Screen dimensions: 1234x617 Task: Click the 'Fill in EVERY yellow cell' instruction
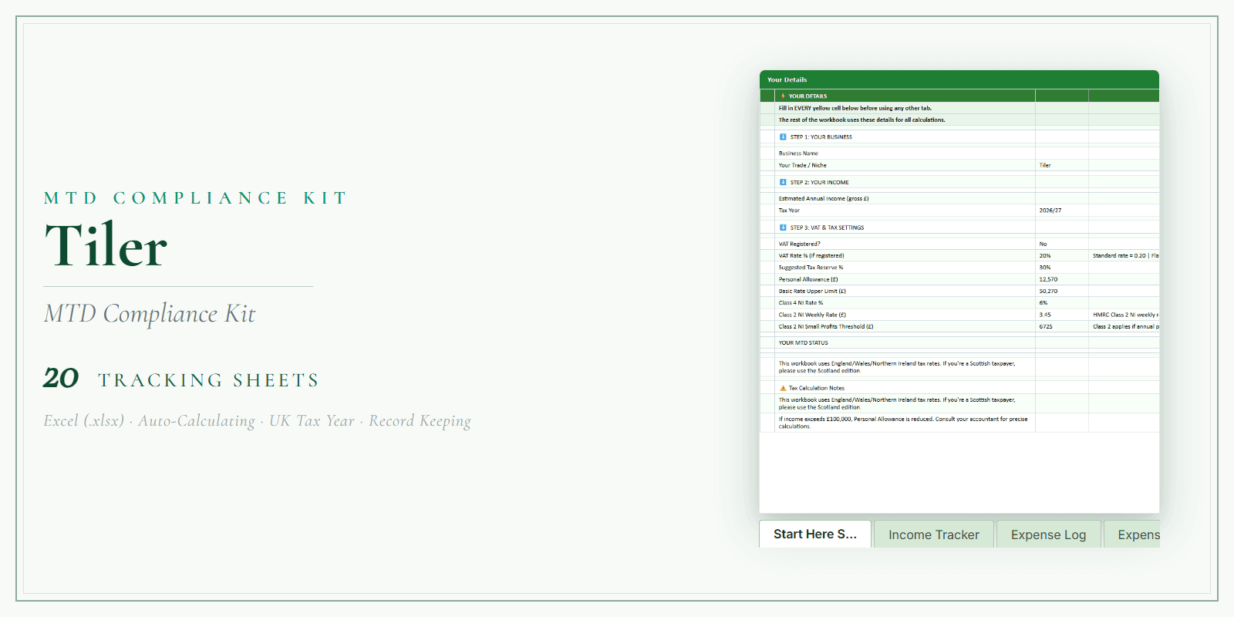[855, 108]
